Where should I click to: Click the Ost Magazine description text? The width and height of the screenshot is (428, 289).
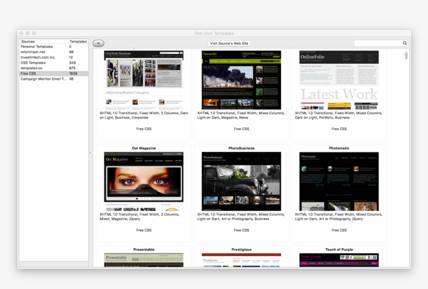[x=139, y=216]
